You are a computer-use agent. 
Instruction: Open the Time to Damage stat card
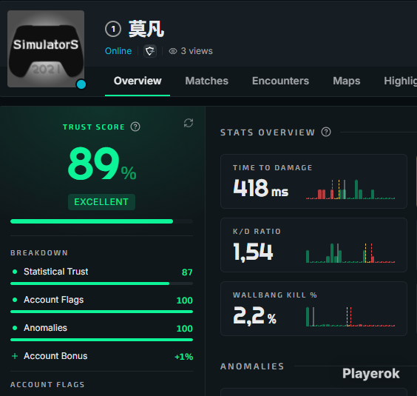pos(313,181)
